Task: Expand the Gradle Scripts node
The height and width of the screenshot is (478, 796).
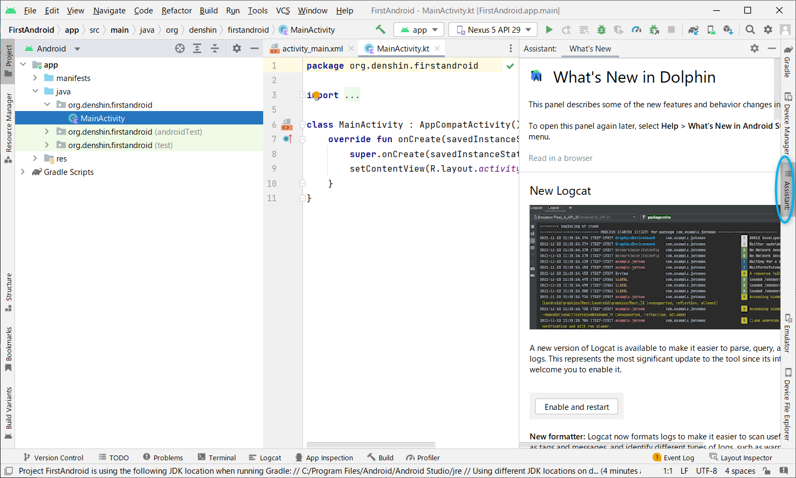Action: coord(23,172)
